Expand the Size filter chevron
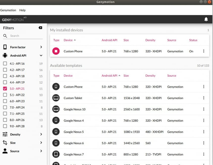 (x=41, y=143)
